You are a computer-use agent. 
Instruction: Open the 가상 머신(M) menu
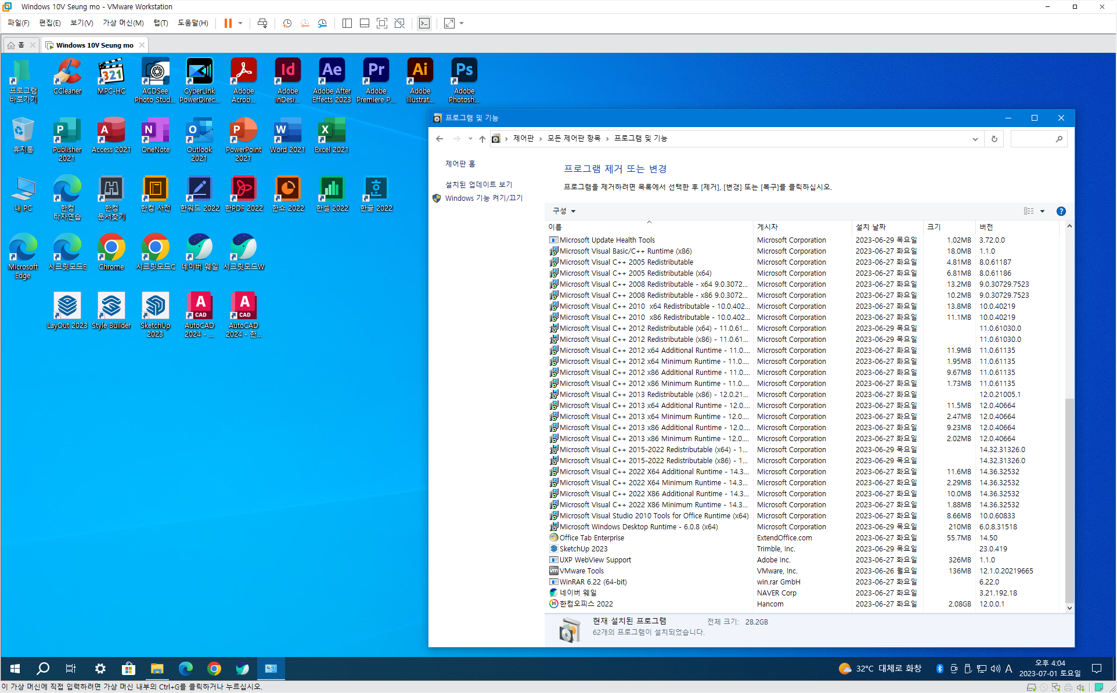(x=123, y=23)
